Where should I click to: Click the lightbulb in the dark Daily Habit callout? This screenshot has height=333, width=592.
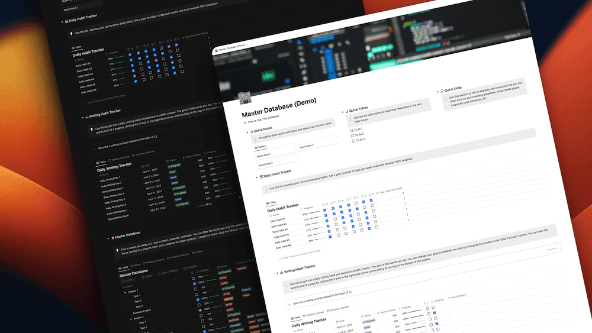(x=71, y=34)
